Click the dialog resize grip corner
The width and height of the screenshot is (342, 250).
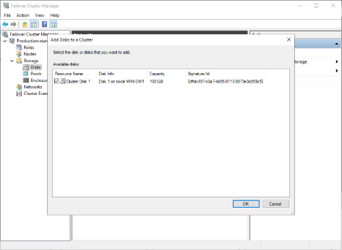(x=292, y=213)
